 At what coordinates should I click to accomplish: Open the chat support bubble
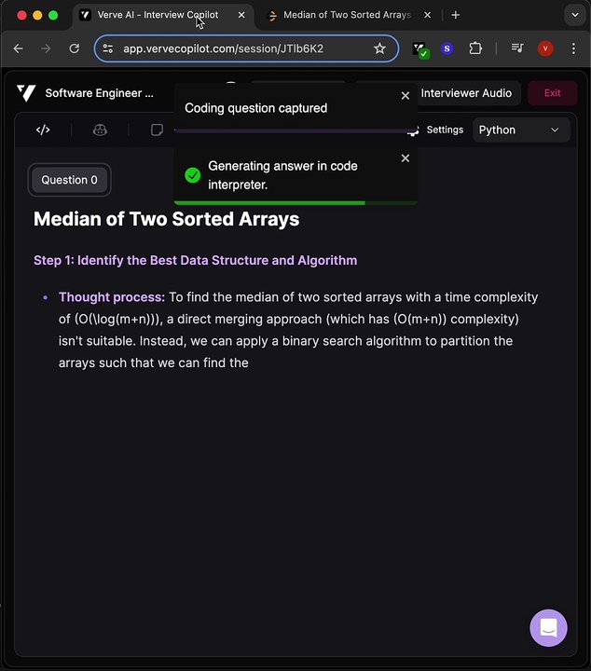548,628
